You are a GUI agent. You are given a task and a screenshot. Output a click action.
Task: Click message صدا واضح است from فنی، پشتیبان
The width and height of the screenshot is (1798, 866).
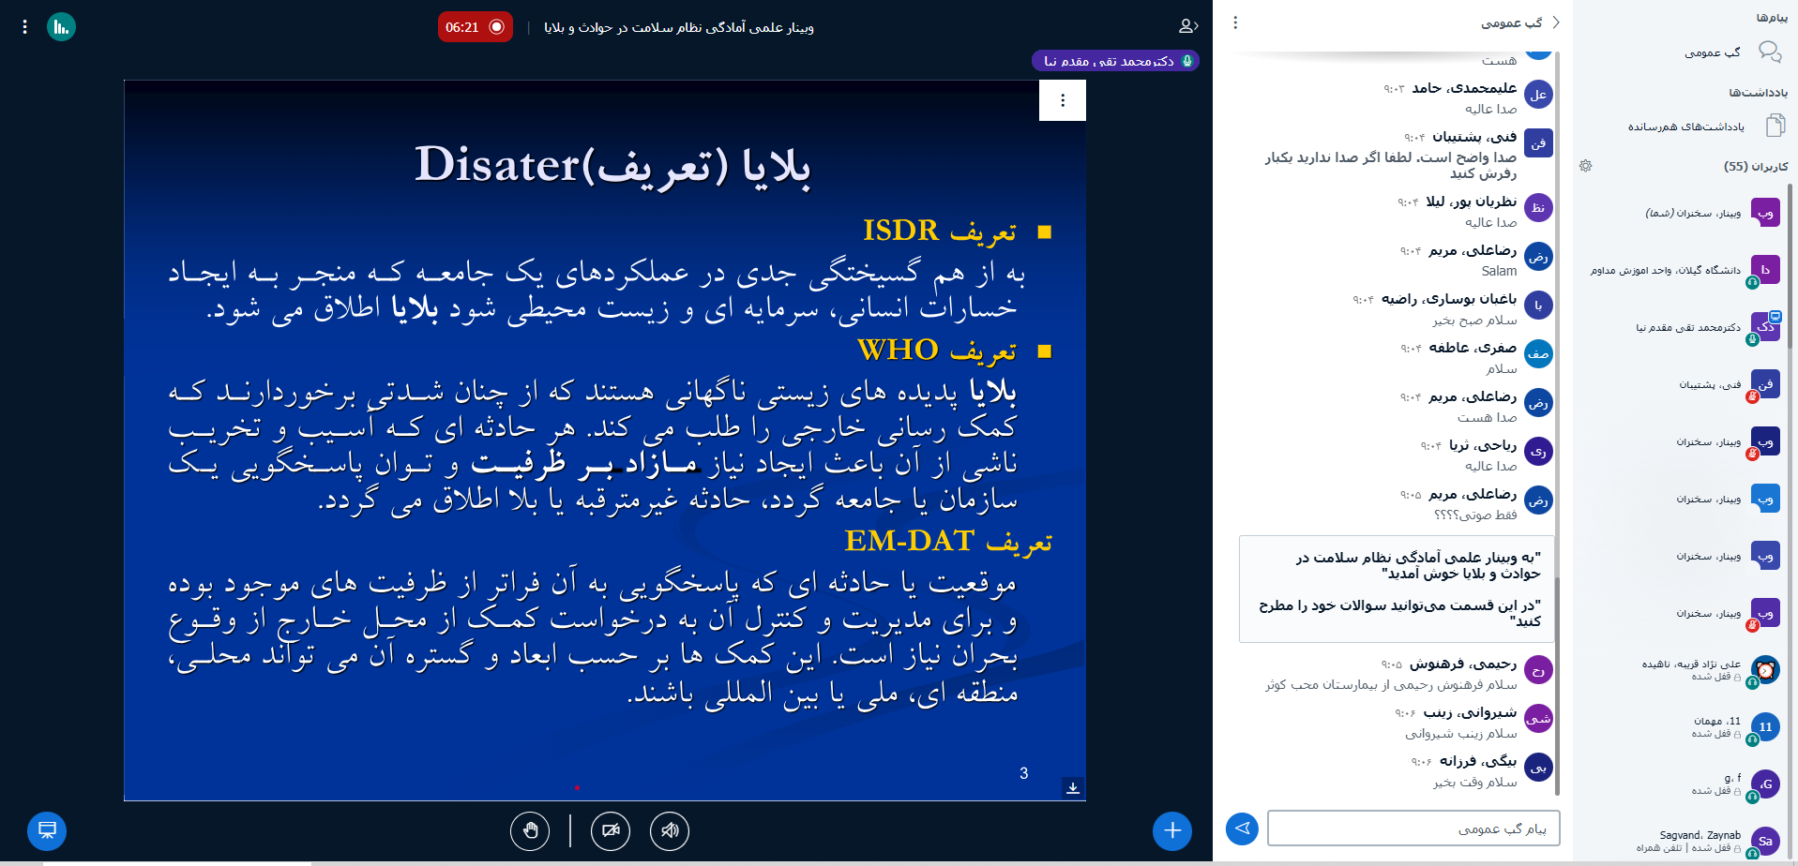click(x=1391, y=165)
